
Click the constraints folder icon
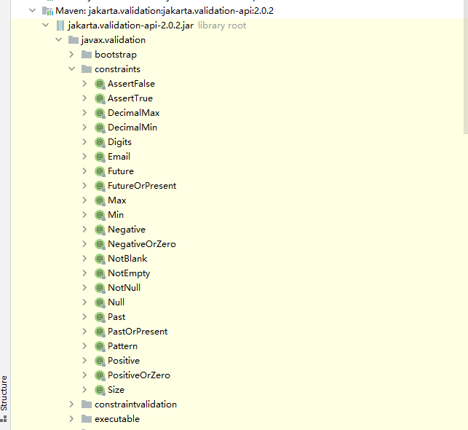pyautogui.click(x=87, y=69)
